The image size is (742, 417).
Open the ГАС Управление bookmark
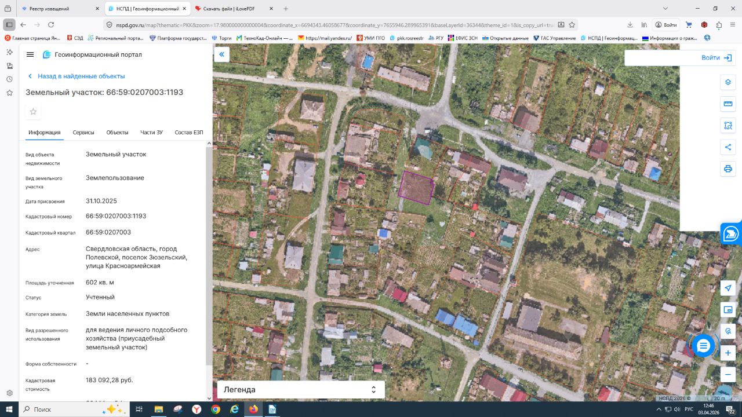(x=554, y=38)
